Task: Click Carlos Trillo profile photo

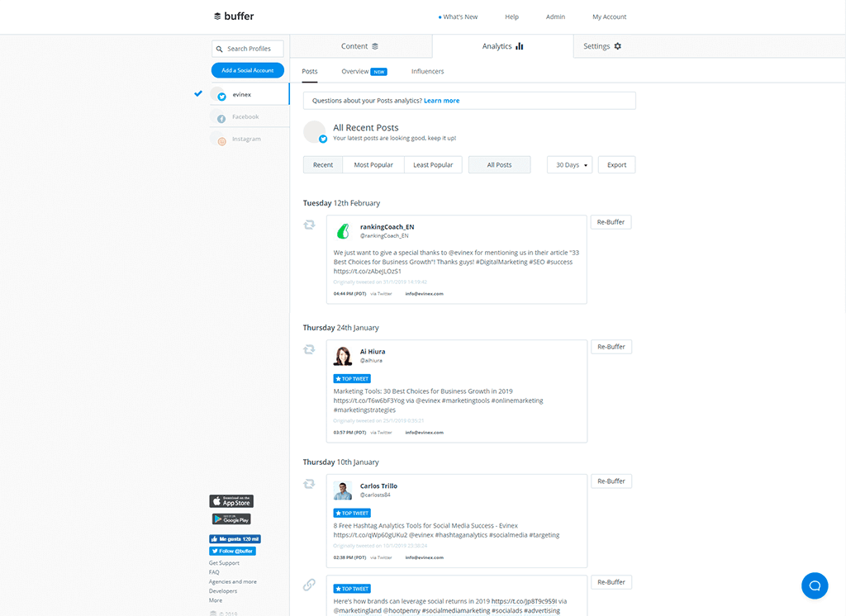Action: [343, 490]
